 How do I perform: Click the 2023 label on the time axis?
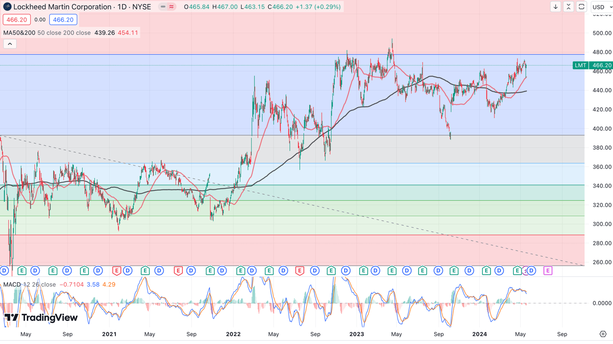pyautogui.click(x=357, y=334)
